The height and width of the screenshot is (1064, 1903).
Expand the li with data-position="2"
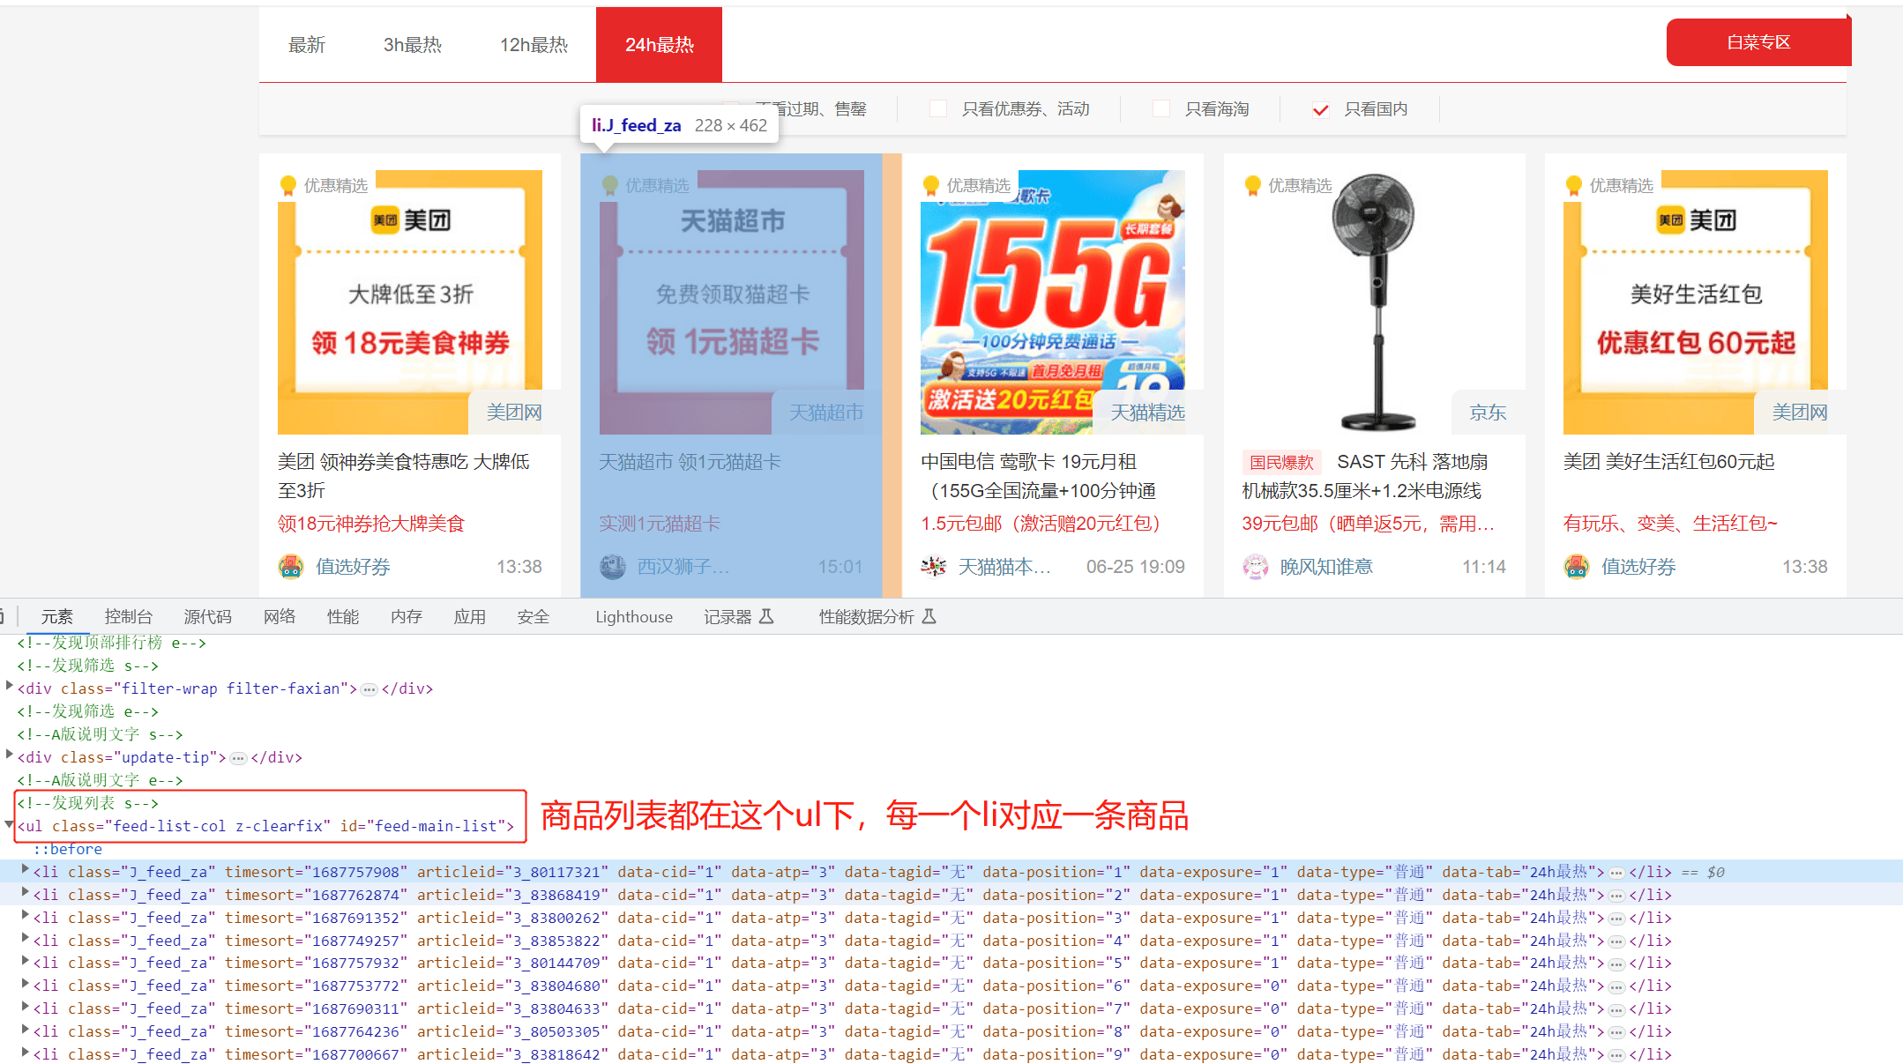pos(26,893)
